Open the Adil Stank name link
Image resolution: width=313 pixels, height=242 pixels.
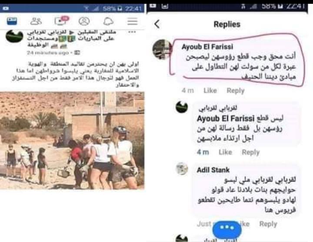tap(213, 170)
